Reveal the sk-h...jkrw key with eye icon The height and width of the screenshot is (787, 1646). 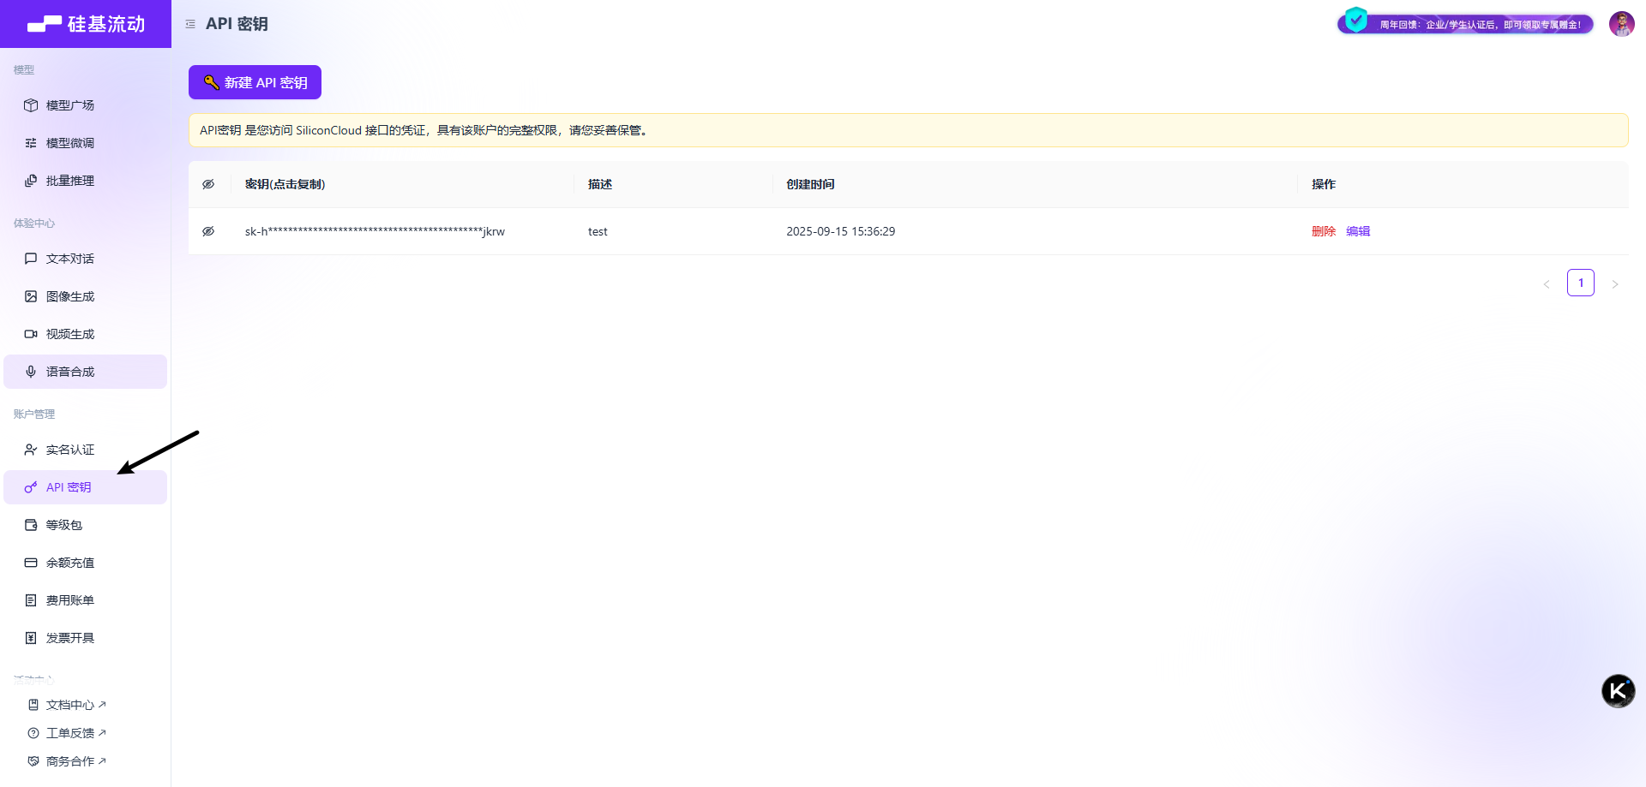(208, 231)
